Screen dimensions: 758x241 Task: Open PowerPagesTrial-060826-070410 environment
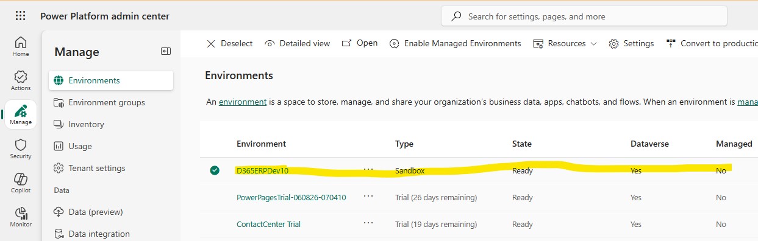[291, 197]
